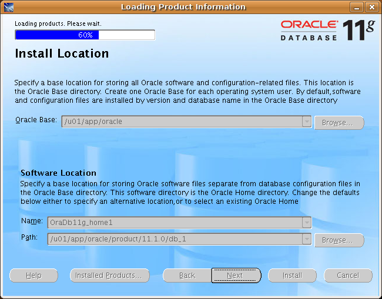Open Help for the installer
Viewport: 382px width, 299px height.
pyautogui.click(x=33, y=276)
